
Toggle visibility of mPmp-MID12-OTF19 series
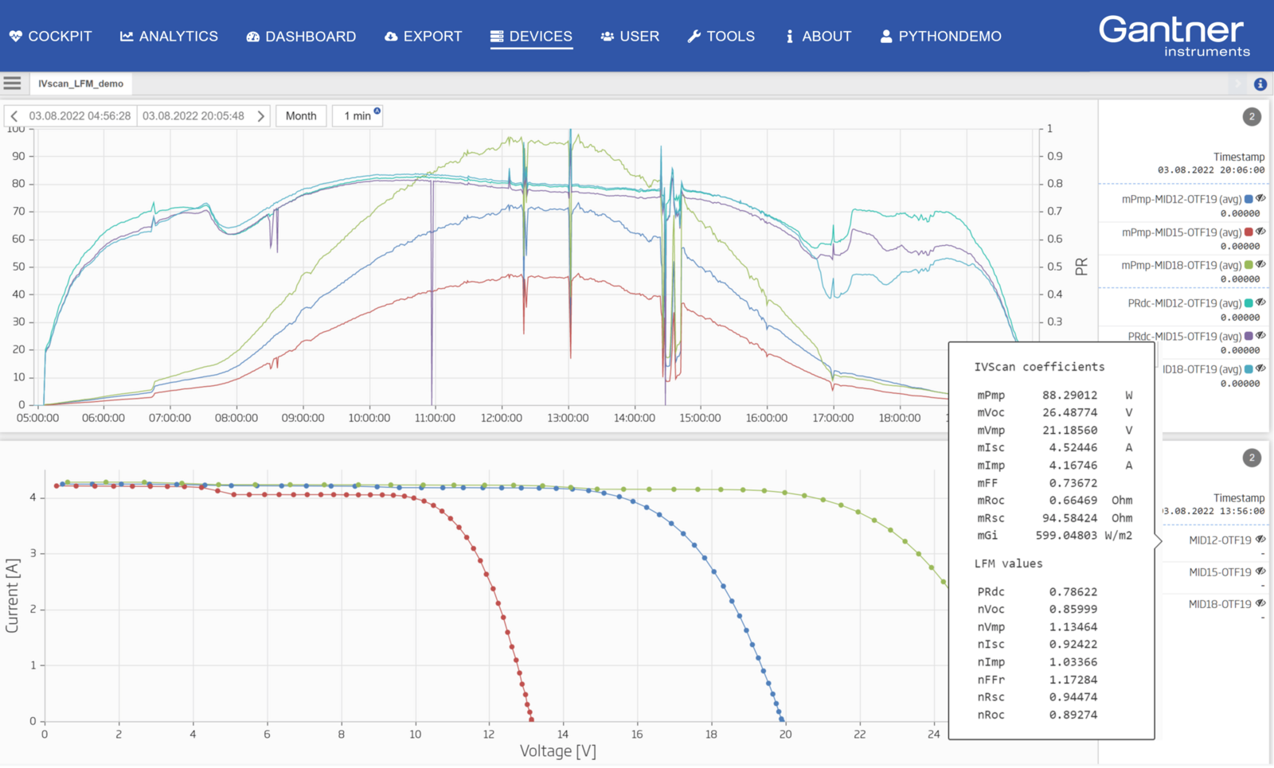point(1260,199)
